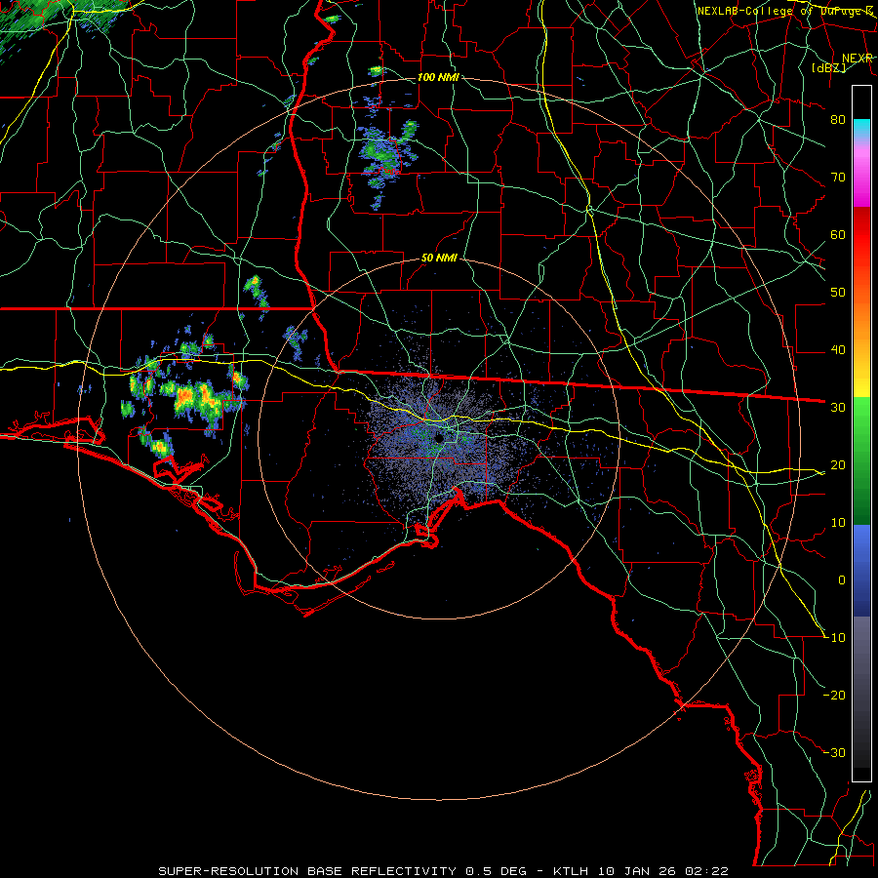Screen dimensions: 878x878
Task: Click the 50 dBZ scale value
Action: coord(838,293)
